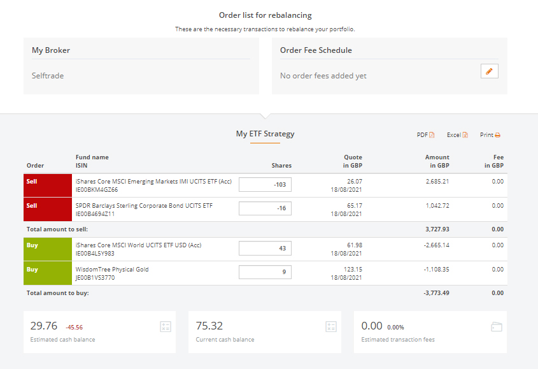Click the sell amount 2,685.21
This screenshot has width=538, height=369.
point(437,182)
